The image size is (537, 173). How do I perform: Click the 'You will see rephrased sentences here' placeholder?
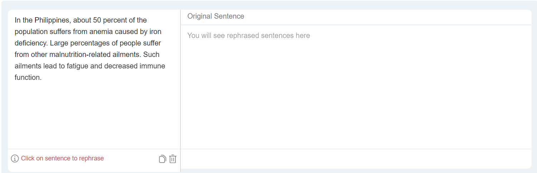(248, 35)
